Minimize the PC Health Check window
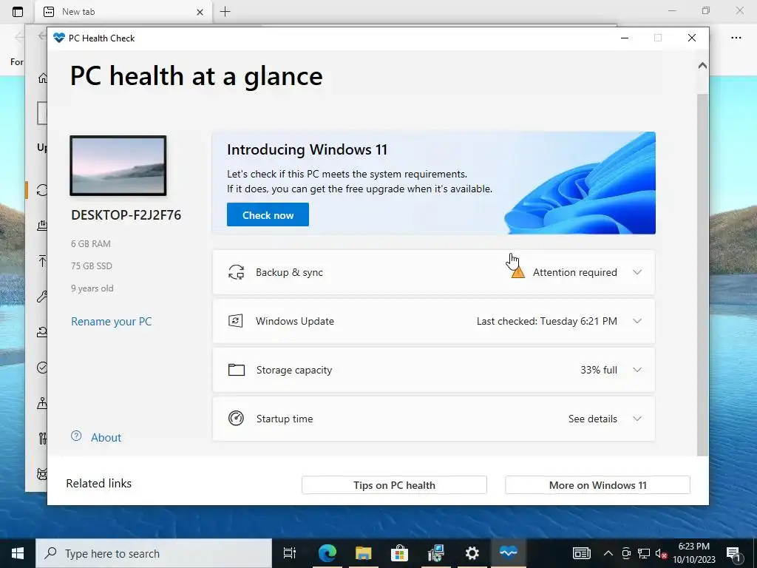 pos(624,38)
